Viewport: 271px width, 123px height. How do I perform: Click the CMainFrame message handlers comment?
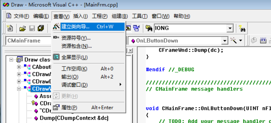[194, 89]
